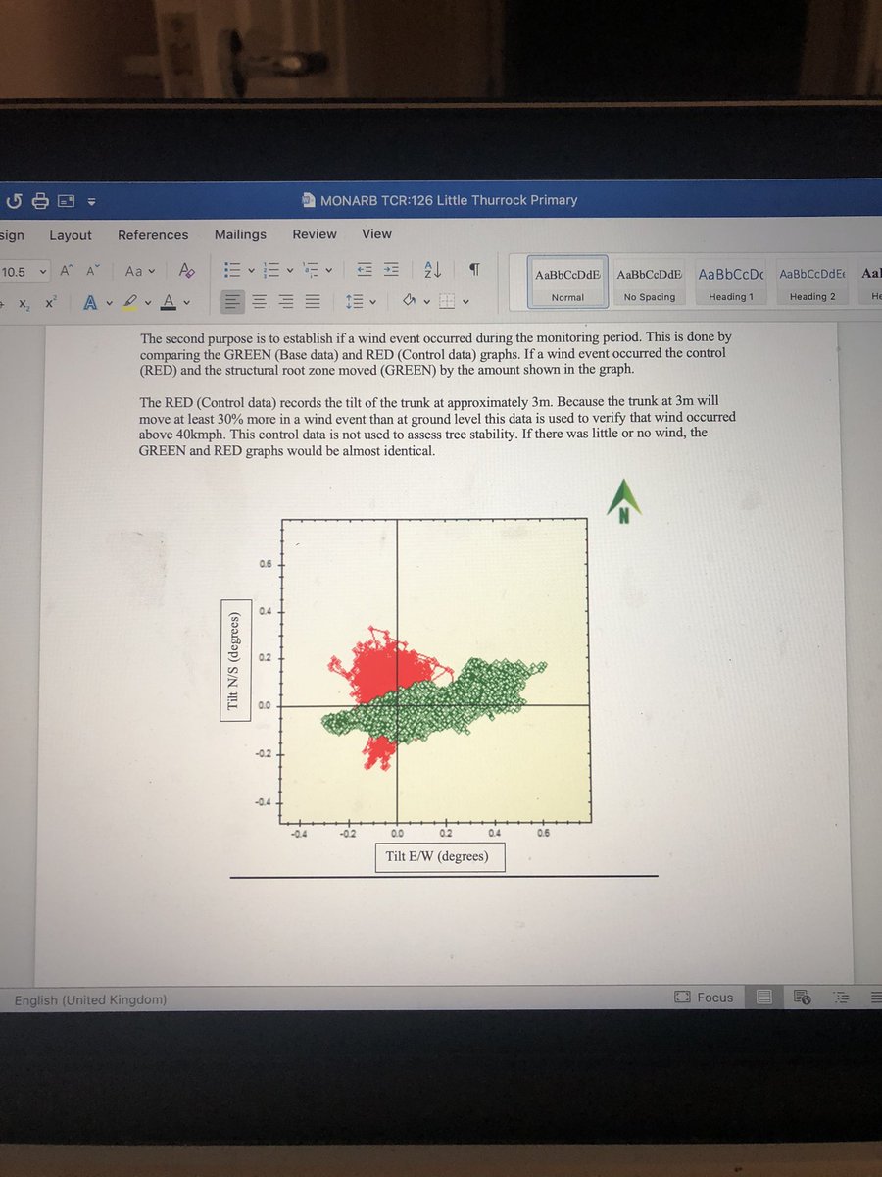Apply the Heading 1 style
Screen dimensions: 882x1177
[x=731, y=282]
